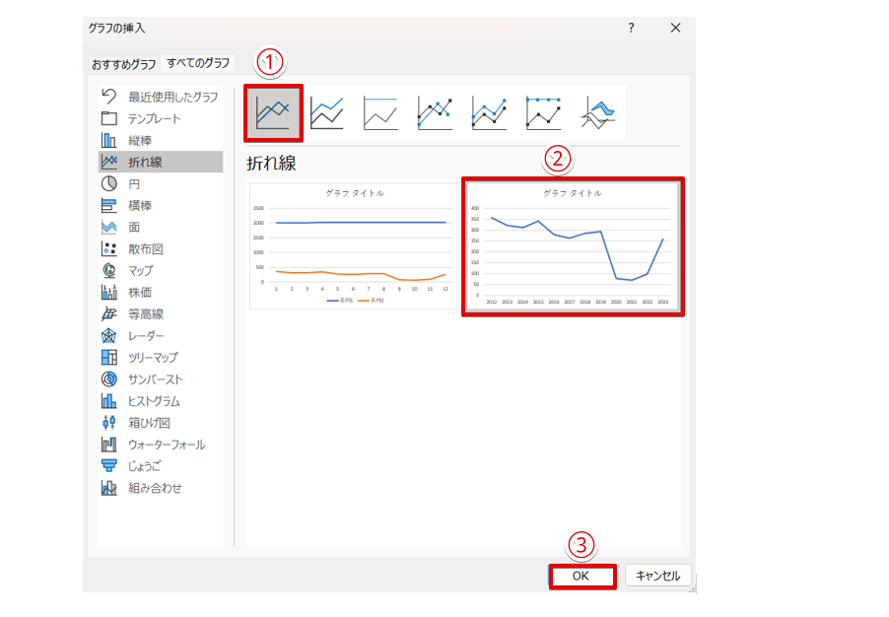Open the 縦棒 column chart category
Image resolution: width=889 pixels, height=617 pixels.
click(x=140, y=140)
